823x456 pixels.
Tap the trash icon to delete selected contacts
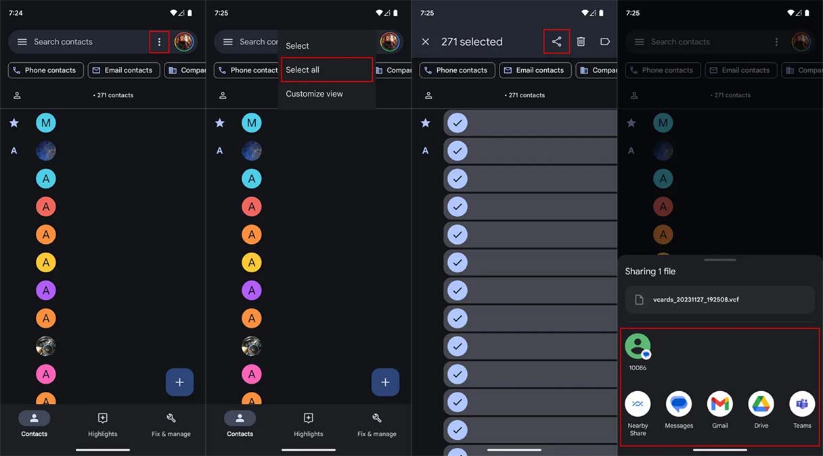[x=581, y=42]
